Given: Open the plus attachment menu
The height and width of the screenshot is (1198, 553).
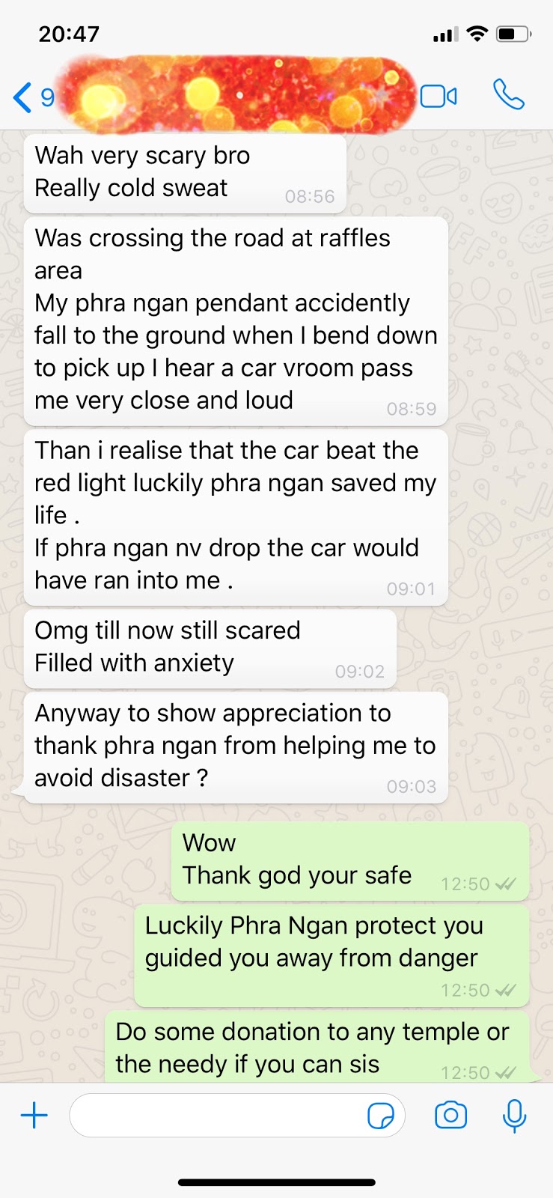Looking at the screenshot, I should coord(34,1116).
